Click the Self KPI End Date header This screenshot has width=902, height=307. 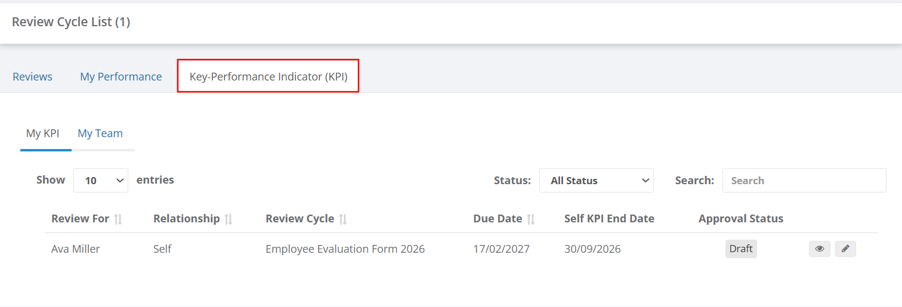(609, 218)
